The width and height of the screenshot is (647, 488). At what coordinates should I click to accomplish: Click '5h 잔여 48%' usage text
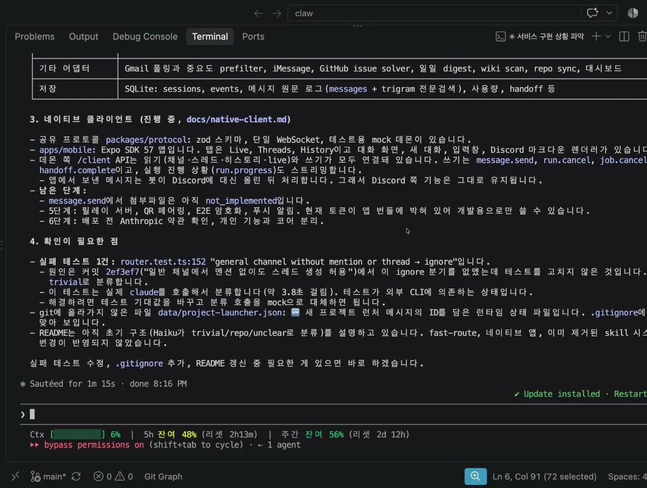[x=170, y=434]
